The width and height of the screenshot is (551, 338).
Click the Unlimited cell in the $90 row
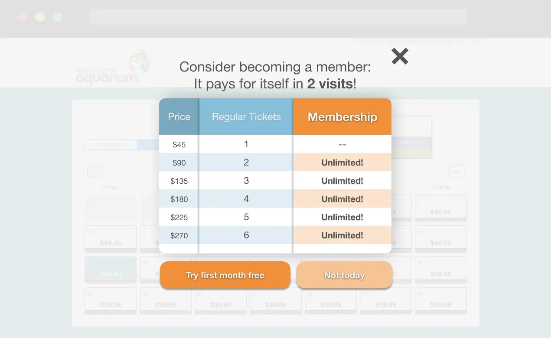tap(342, 162)
